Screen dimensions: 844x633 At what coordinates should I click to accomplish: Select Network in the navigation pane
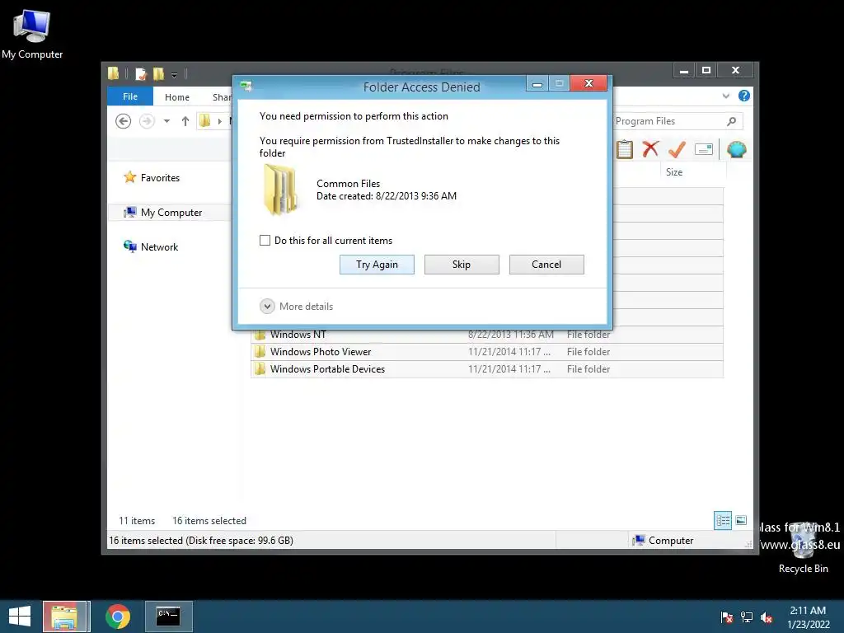pyautogui.click(x=159, y=246)
